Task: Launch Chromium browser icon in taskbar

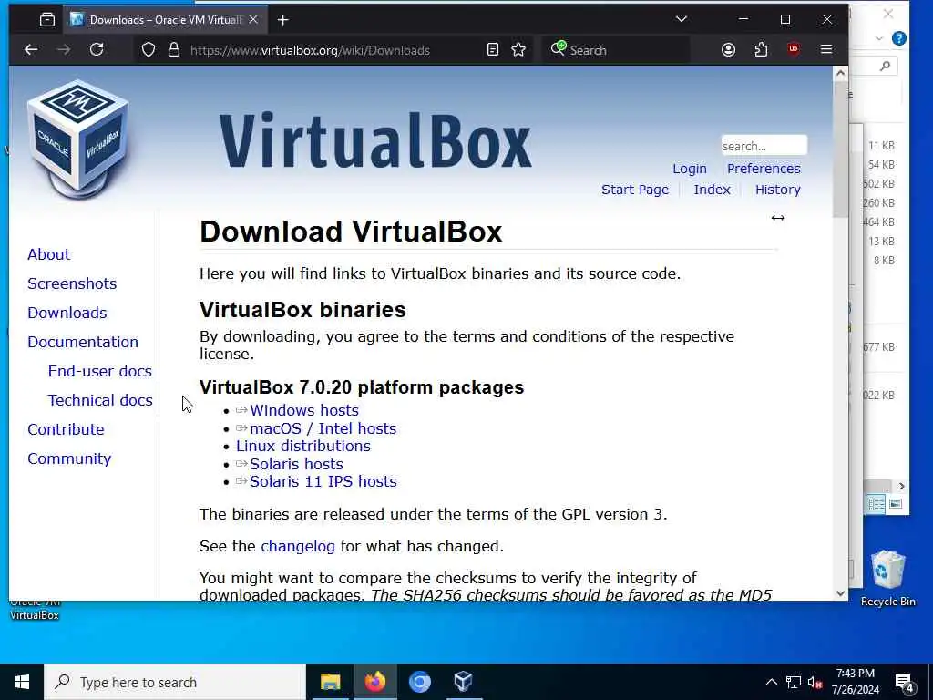Action: (x=419, y=682)
